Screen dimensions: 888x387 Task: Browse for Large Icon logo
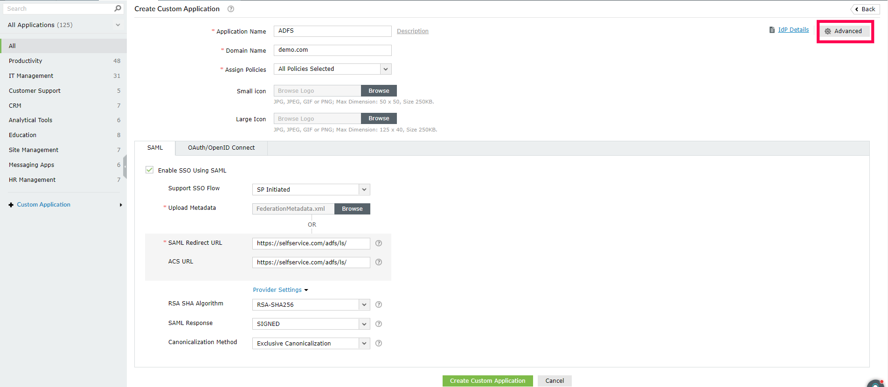click(379, 118)
